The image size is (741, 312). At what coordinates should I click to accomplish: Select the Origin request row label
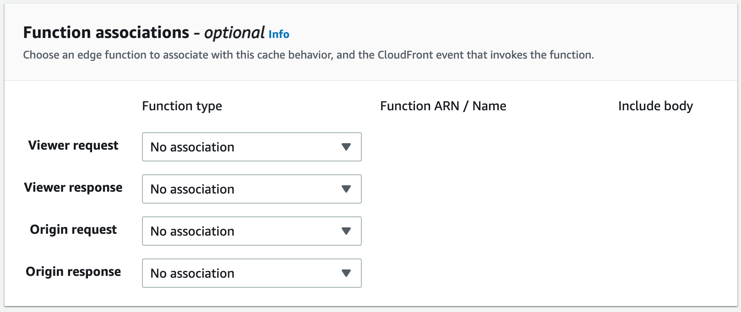[x=73, y=230]
